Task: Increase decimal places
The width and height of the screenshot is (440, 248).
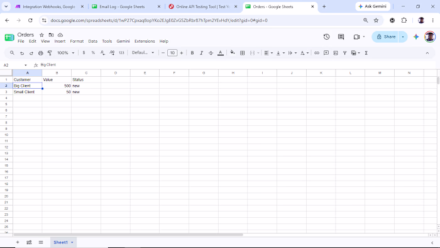Action: 112,53
